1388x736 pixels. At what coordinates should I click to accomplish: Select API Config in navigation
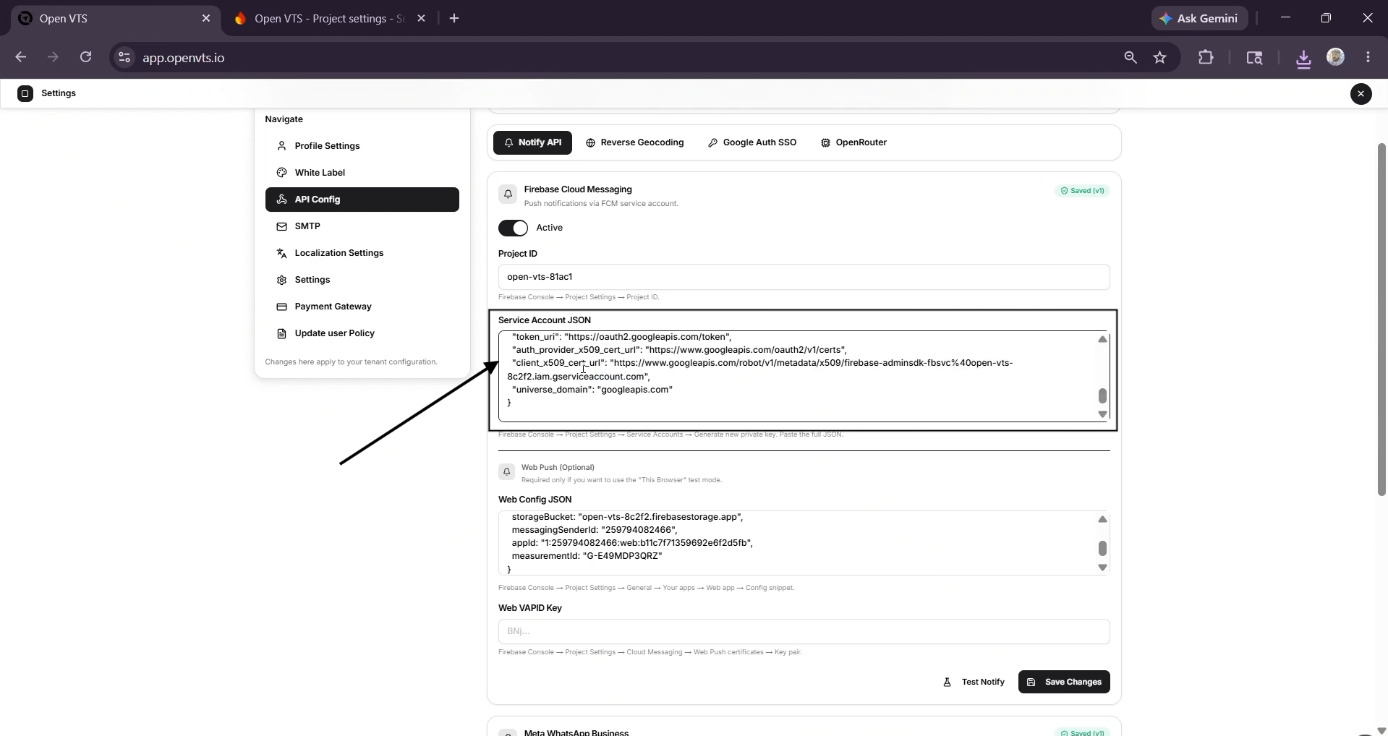pyautogui.click(x=362, y=200)
